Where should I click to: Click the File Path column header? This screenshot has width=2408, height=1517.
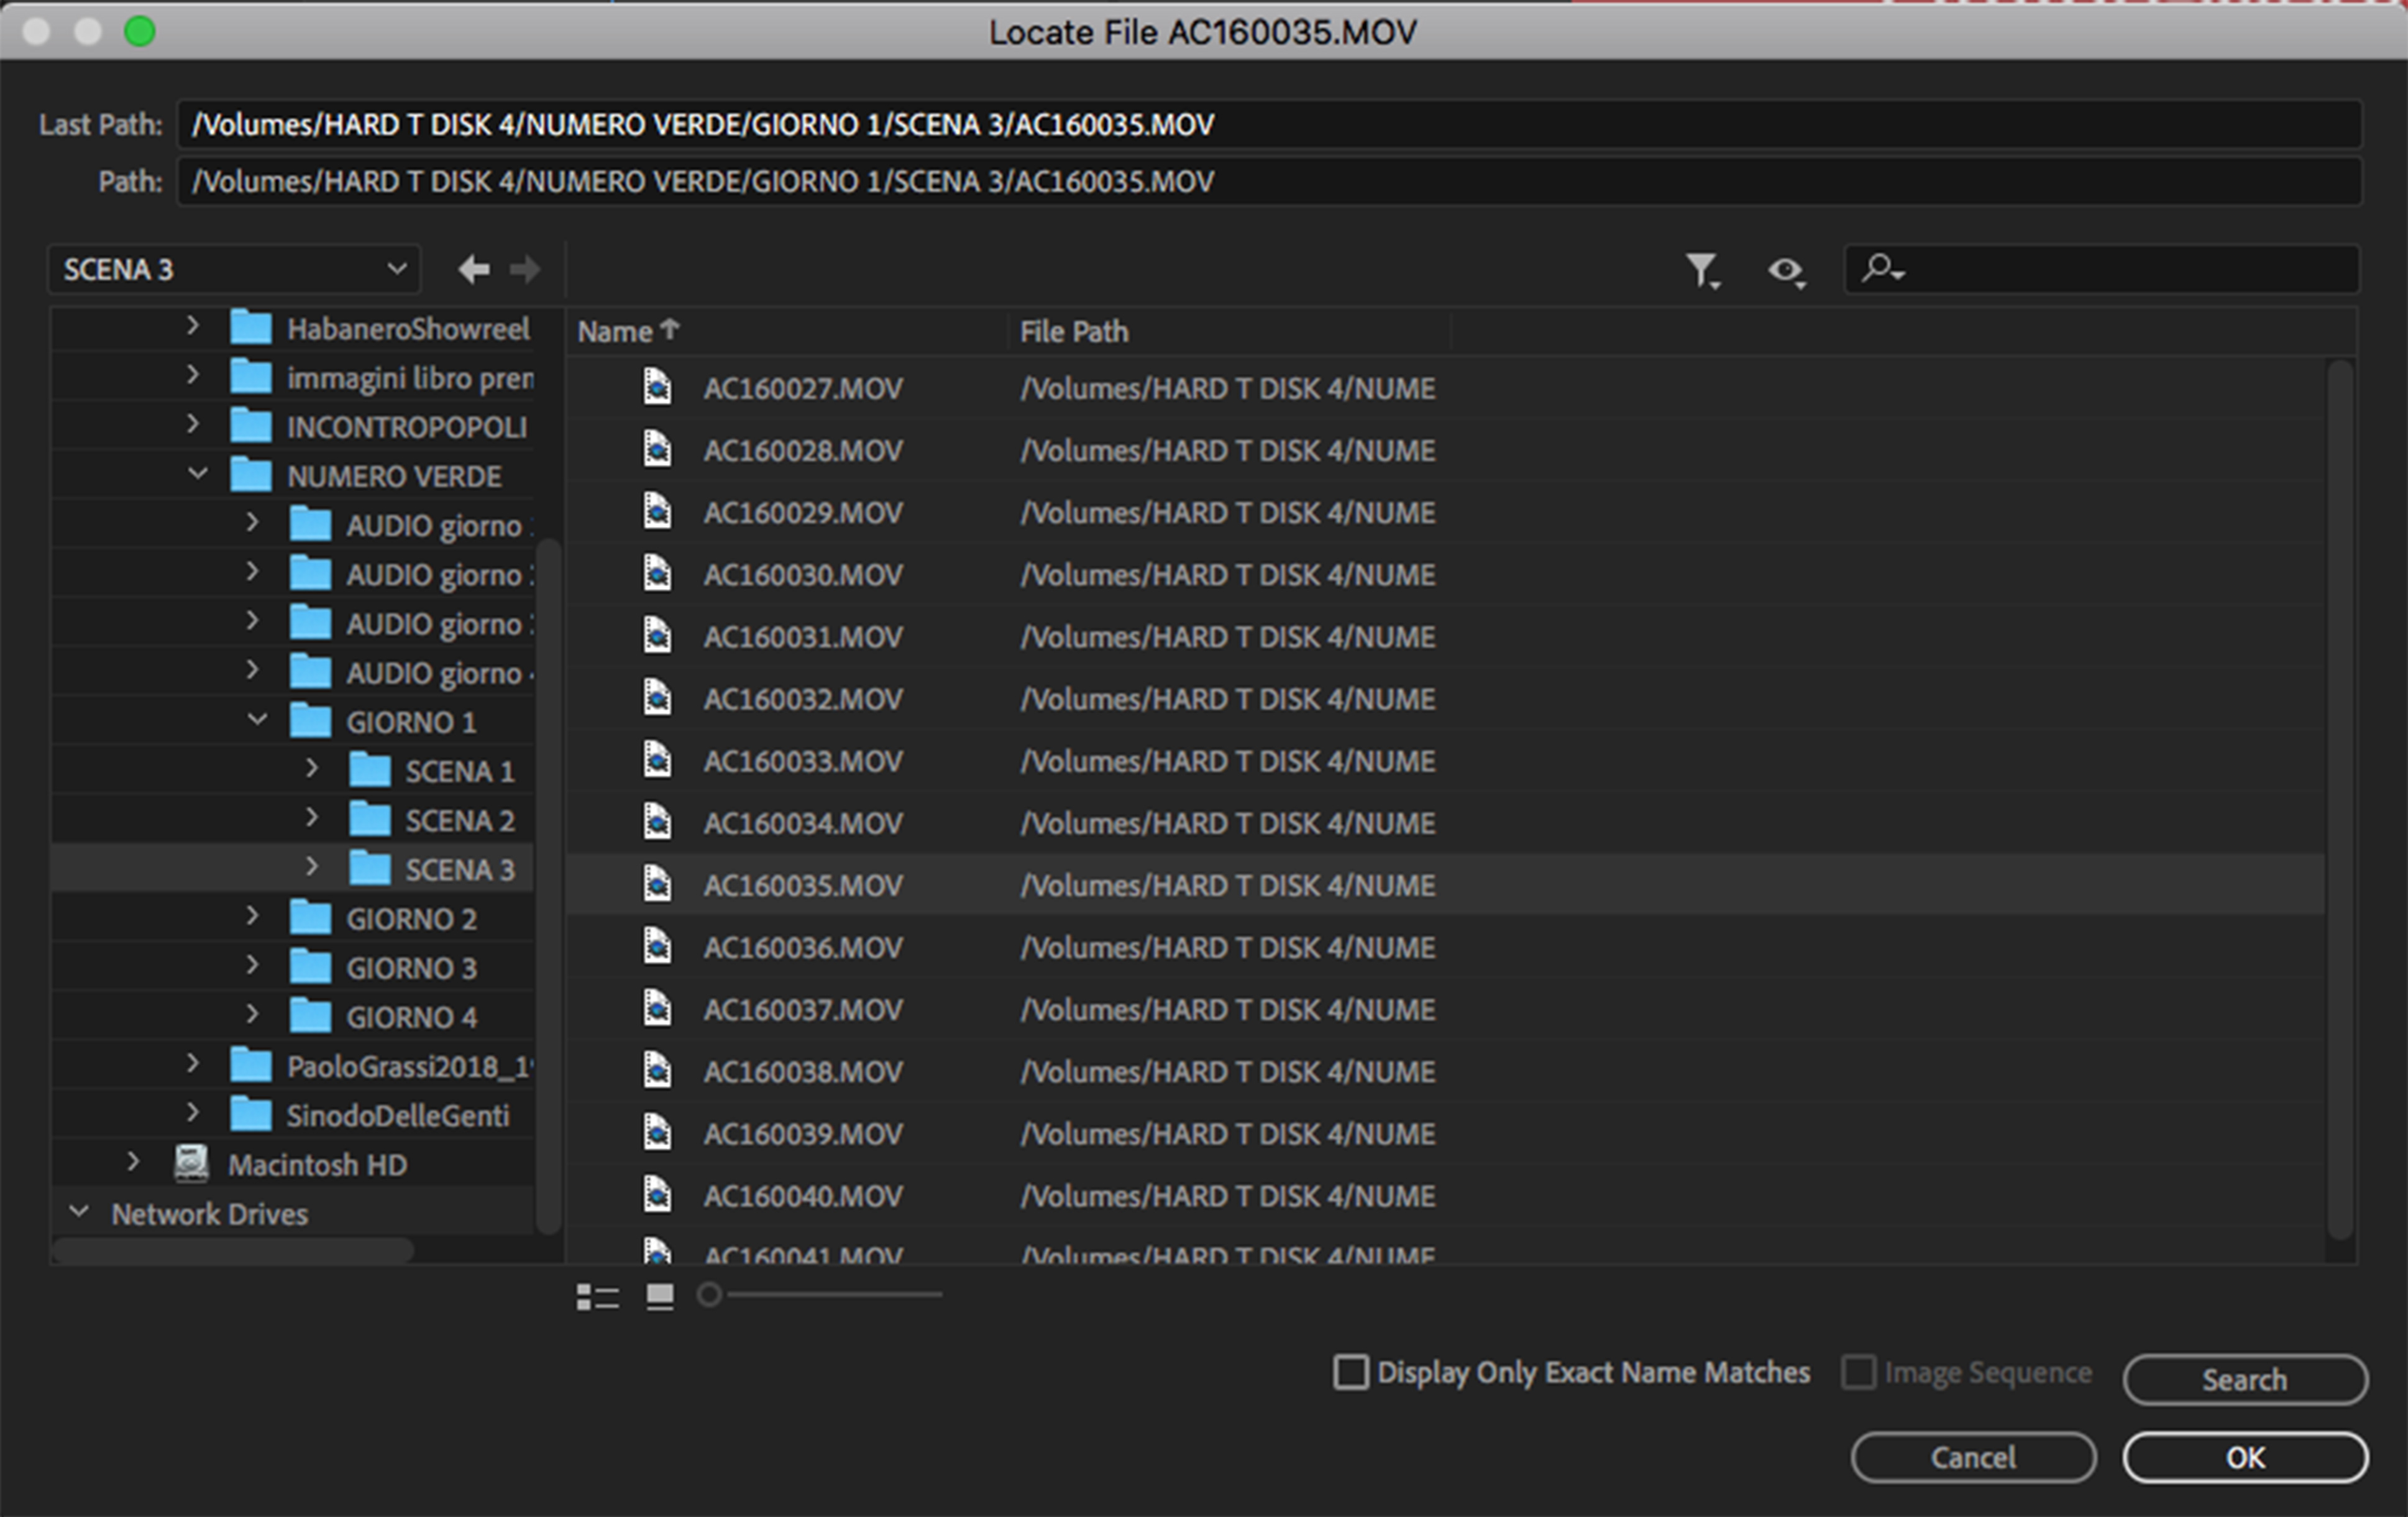tap(1074, 331)
